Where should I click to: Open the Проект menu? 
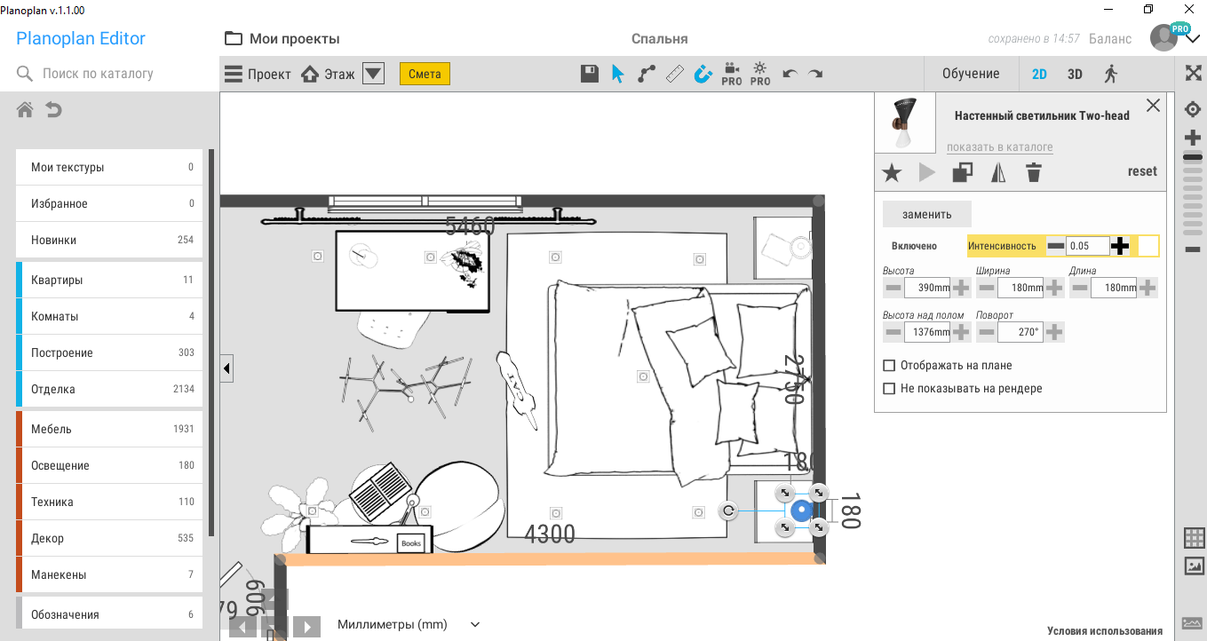(x=258, y=74)
